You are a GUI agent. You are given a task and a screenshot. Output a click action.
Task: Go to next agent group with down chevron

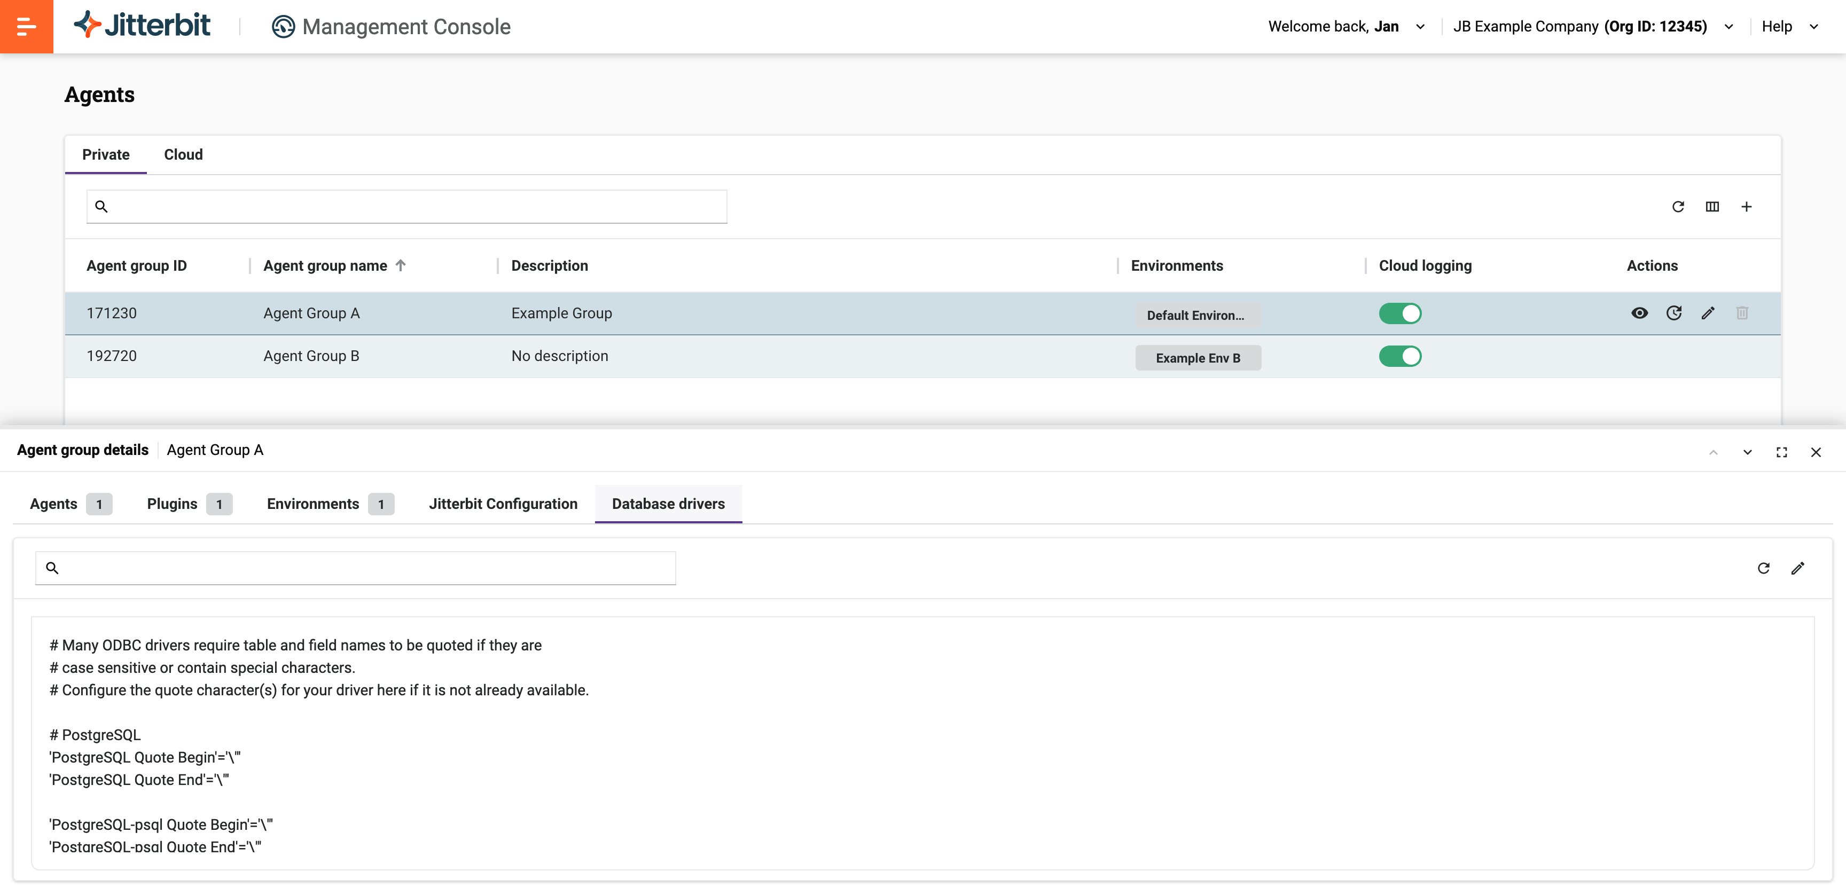[1748, 452]
